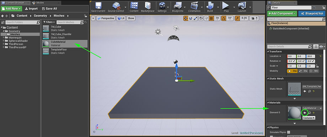Open Add New dropdown in Content Browser
327x137 pixels.
(11, 9)
